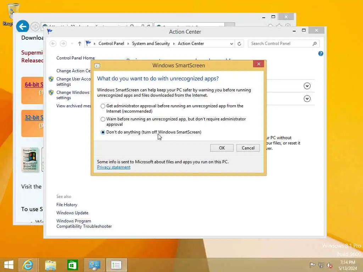363x272 pixels.
Task: Click Control Panel taskbar icon
Action: pyautogui.click(x=94, y=265)
